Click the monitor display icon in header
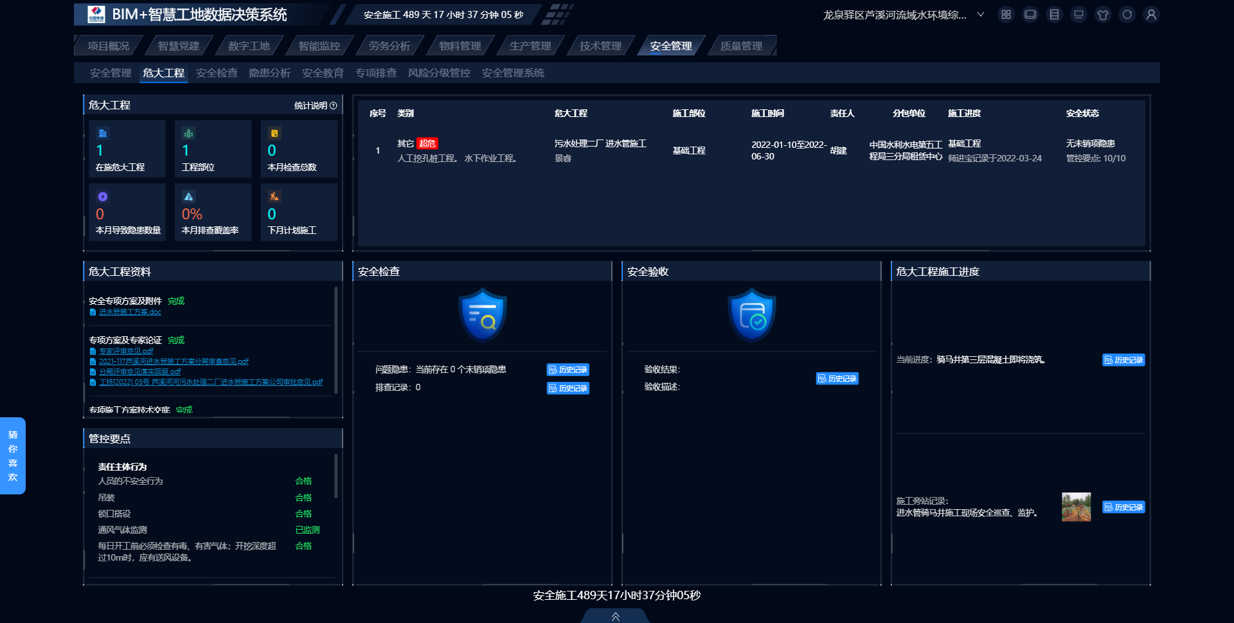Image resolution: width=1234 pixels, height=623 pixels. (1078, 15)
